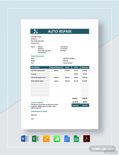Click the Microsoft Word format icon
Screen dimensions: 119x155
pyautogui.click(x=25, y=138)
